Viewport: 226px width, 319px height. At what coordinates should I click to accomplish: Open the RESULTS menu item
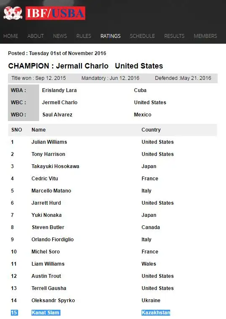click(x=174, y=36)
